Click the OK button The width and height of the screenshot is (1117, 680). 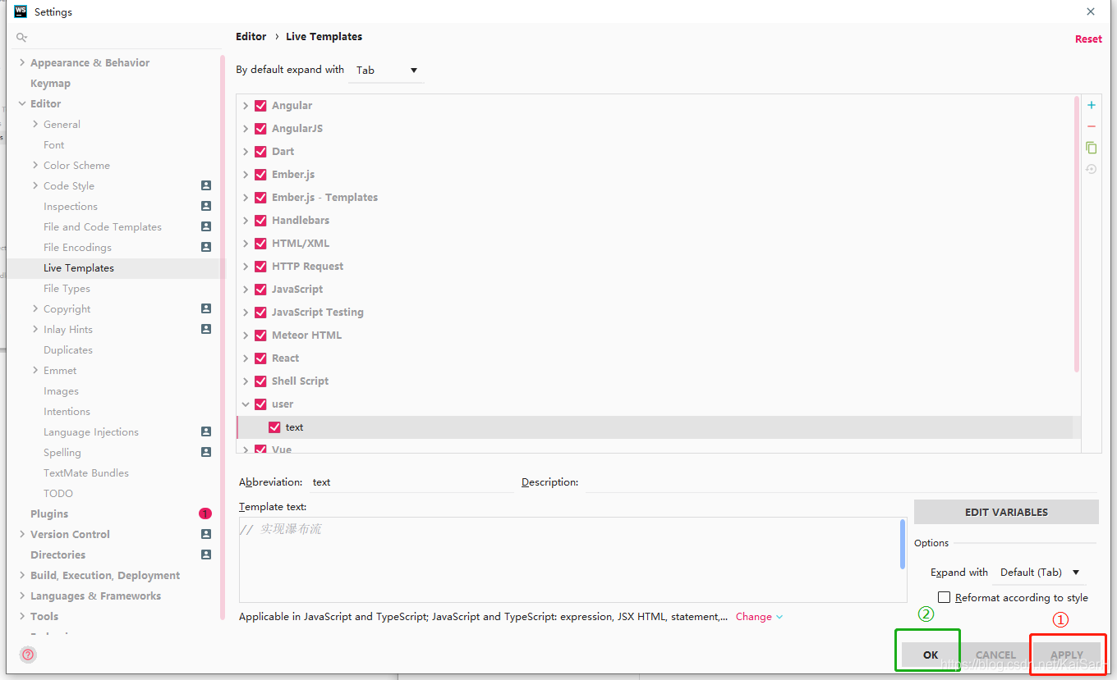pyautogui.click(x=931, y=655)
